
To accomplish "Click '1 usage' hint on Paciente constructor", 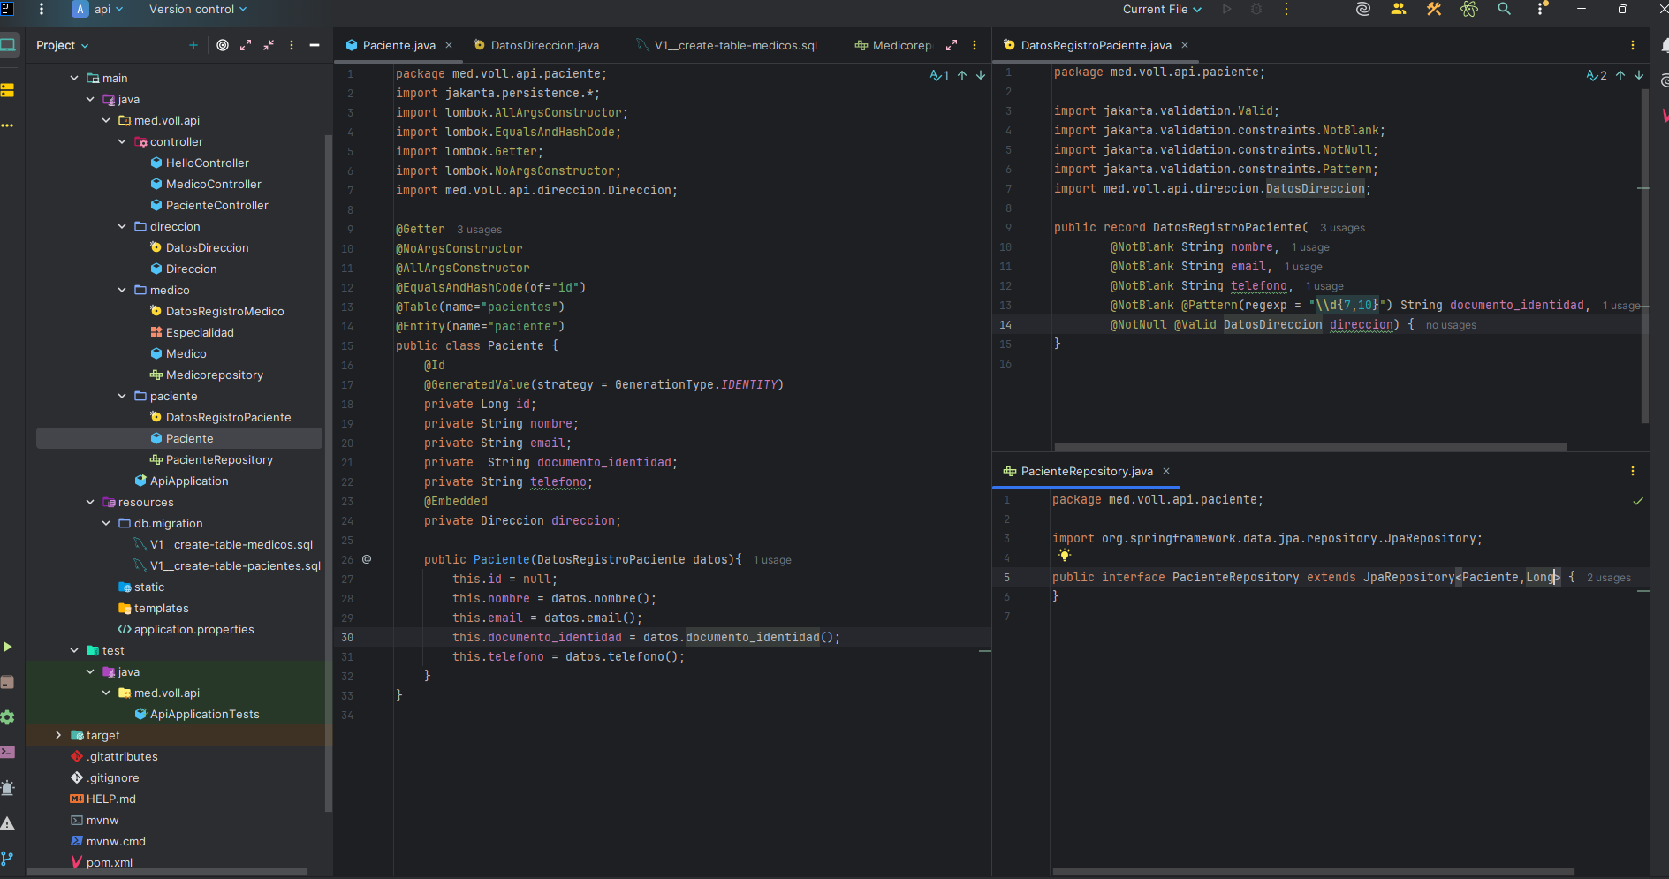I will pyautogui.click(x=772, y=560).
